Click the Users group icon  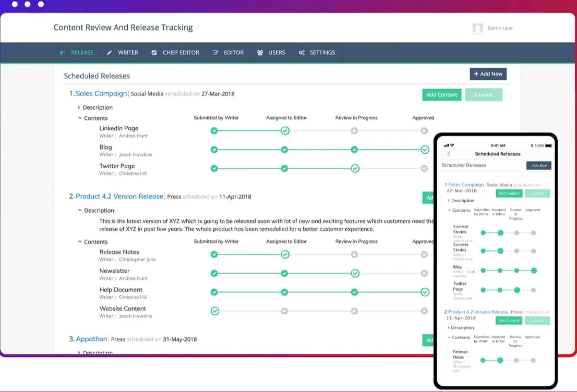coord(260,53)
